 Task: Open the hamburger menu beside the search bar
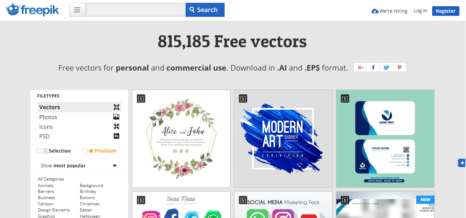click(77, 10)
